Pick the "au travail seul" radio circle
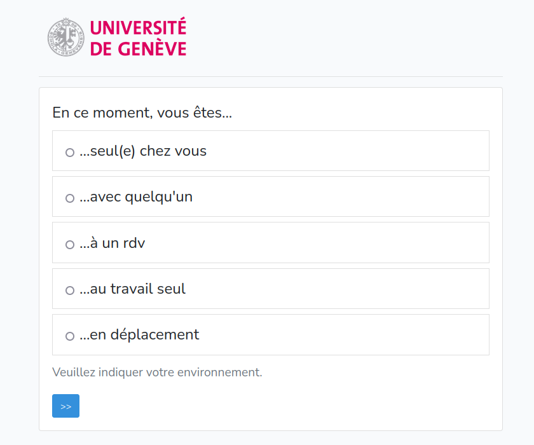Screen dimensions: 534x445 (x=70, y=291)
